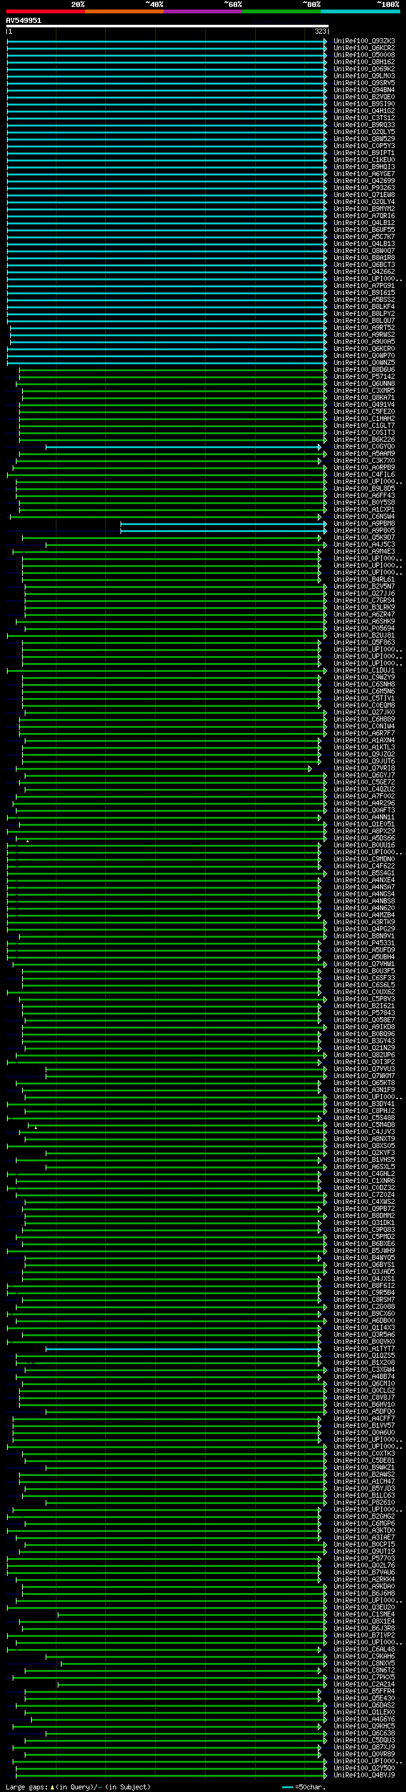Click the label UniRef100_Q2Y5Q0
Image resolution: width=406 pixels, height=1792 pixels.
pyautogui.click(x=364, y=1768)
